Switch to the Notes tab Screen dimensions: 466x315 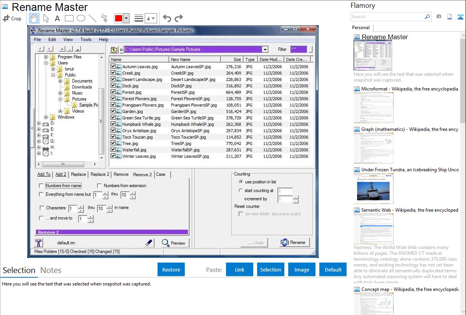51,270
